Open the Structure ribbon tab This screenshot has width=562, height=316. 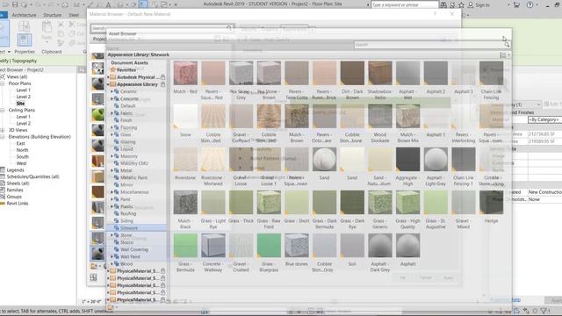[x=53, y=15]
